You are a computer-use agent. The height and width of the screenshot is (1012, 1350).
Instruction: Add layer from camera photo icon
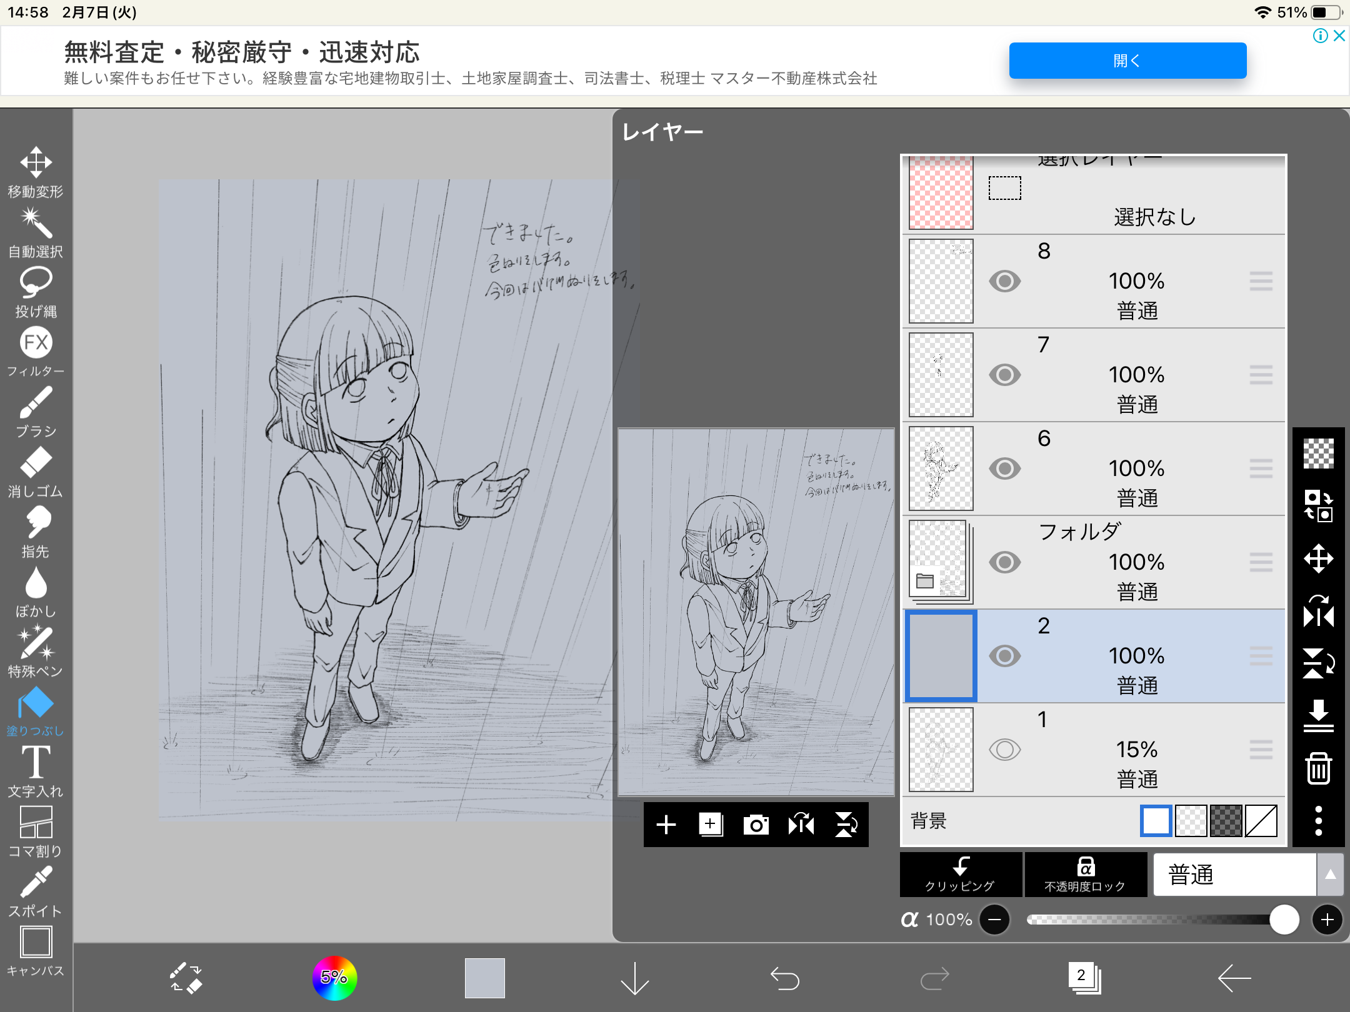[x=756, y=825]
